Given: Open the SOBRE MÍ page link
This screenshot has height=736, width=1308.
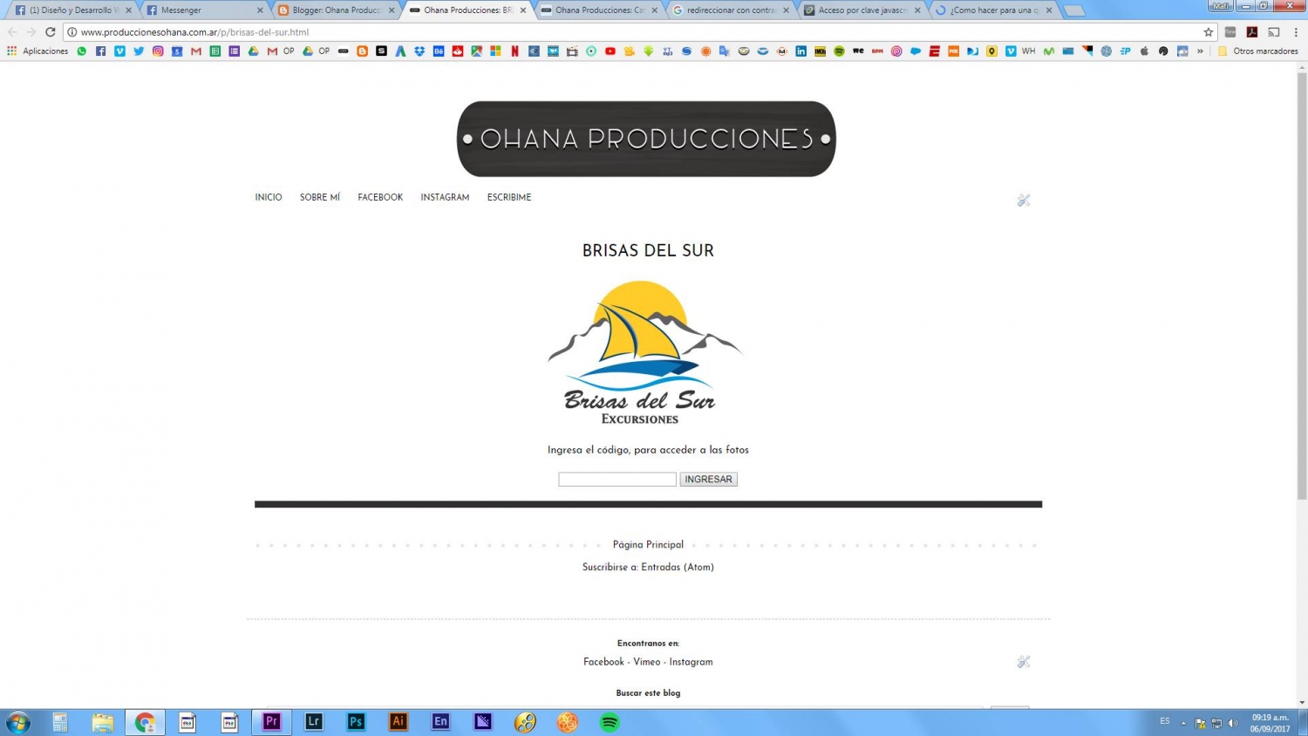Looking at the screenshot, I should (x=320, y=198).
